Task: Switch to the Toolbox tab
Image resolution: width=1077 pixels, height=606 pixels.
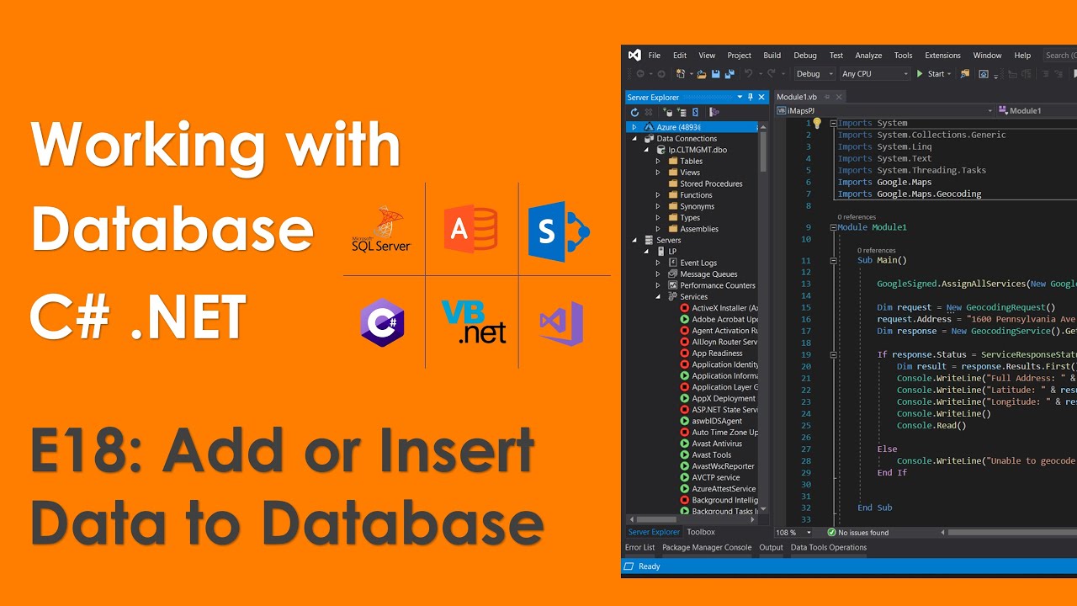Action: coord(701,532)
